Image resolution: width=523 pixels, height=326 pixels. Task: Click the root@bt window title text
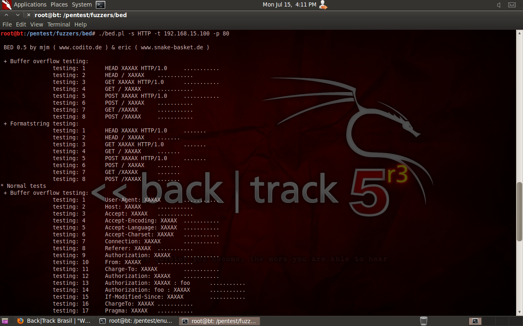pos(80,15)
